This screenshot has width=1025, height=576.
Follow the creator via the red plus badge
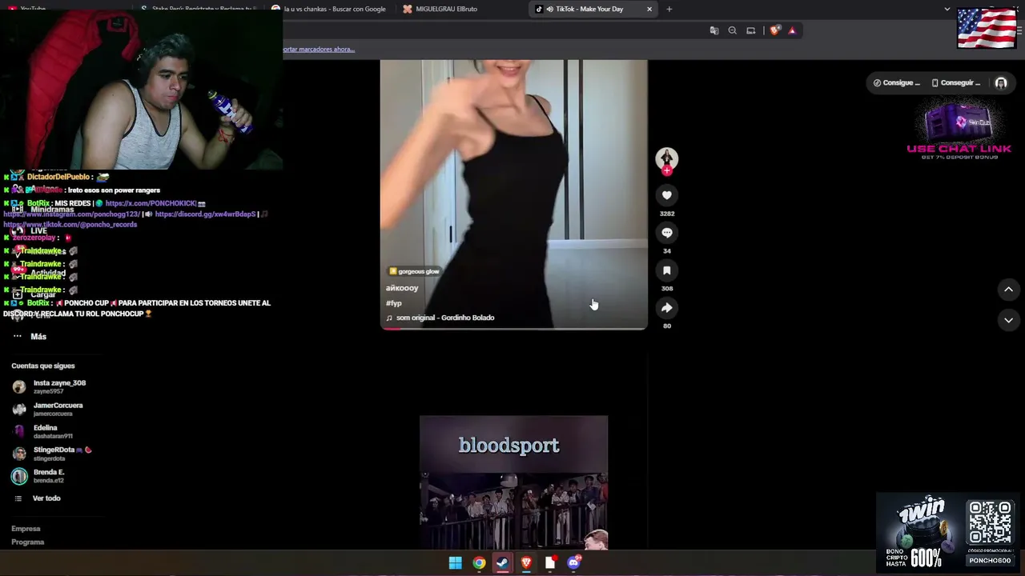[x=666, y=170]
